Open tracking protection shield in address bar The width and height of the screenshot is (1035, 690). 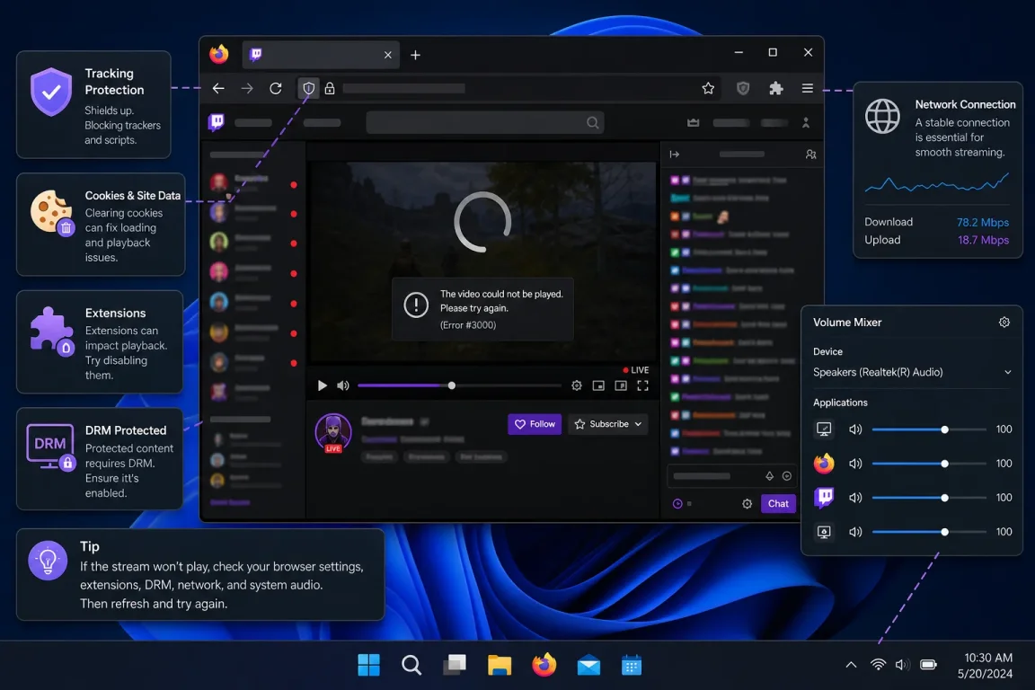pos(308,88)
